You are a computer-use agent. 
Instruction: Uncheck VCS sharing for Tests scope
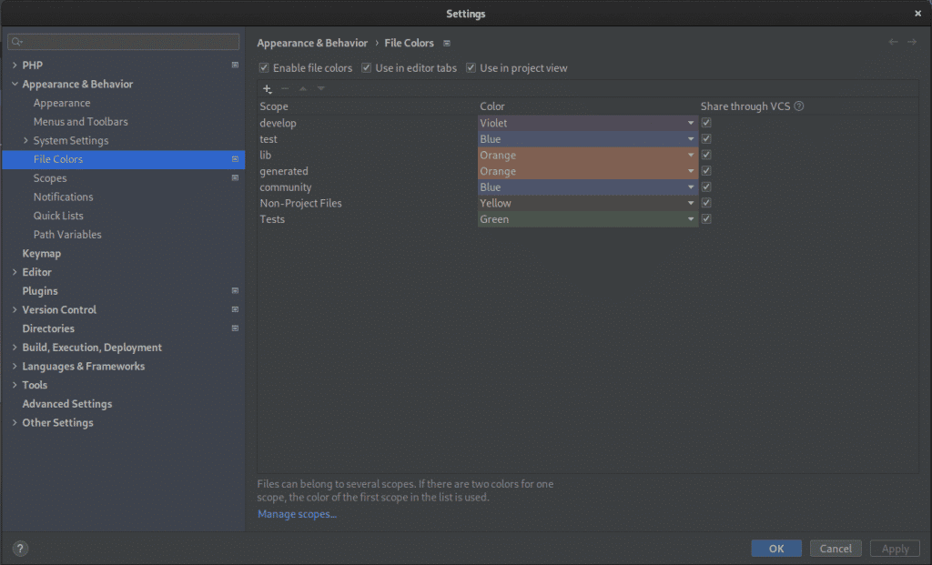tap(706, 218)
